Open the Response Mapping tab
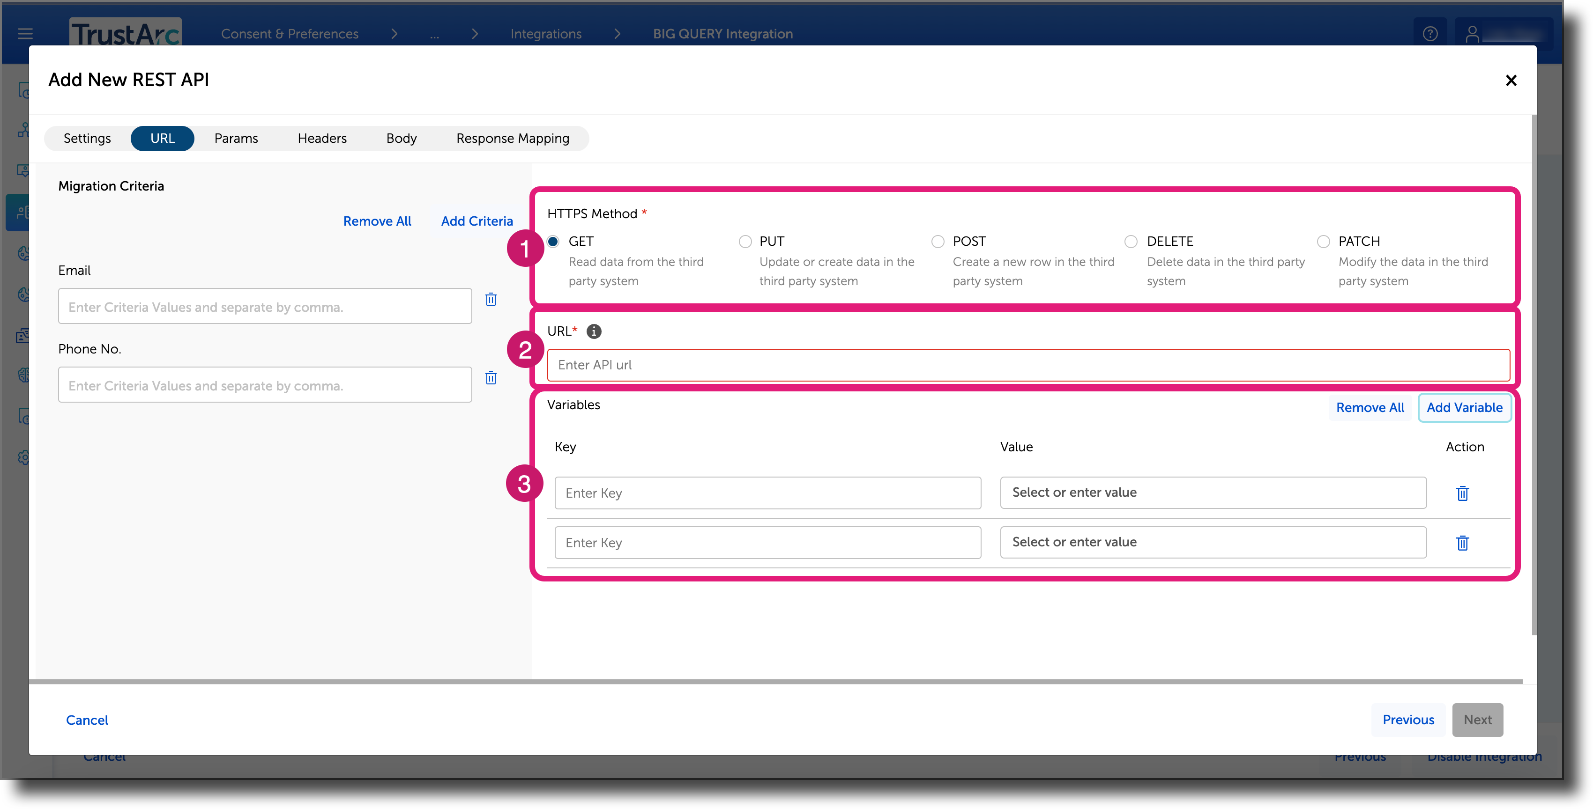The image size is (1593, 809). point(512,139)
